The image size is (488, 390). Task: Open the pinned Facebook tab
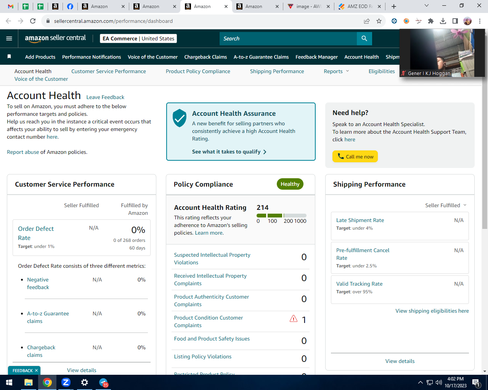(x=70, y=6)
